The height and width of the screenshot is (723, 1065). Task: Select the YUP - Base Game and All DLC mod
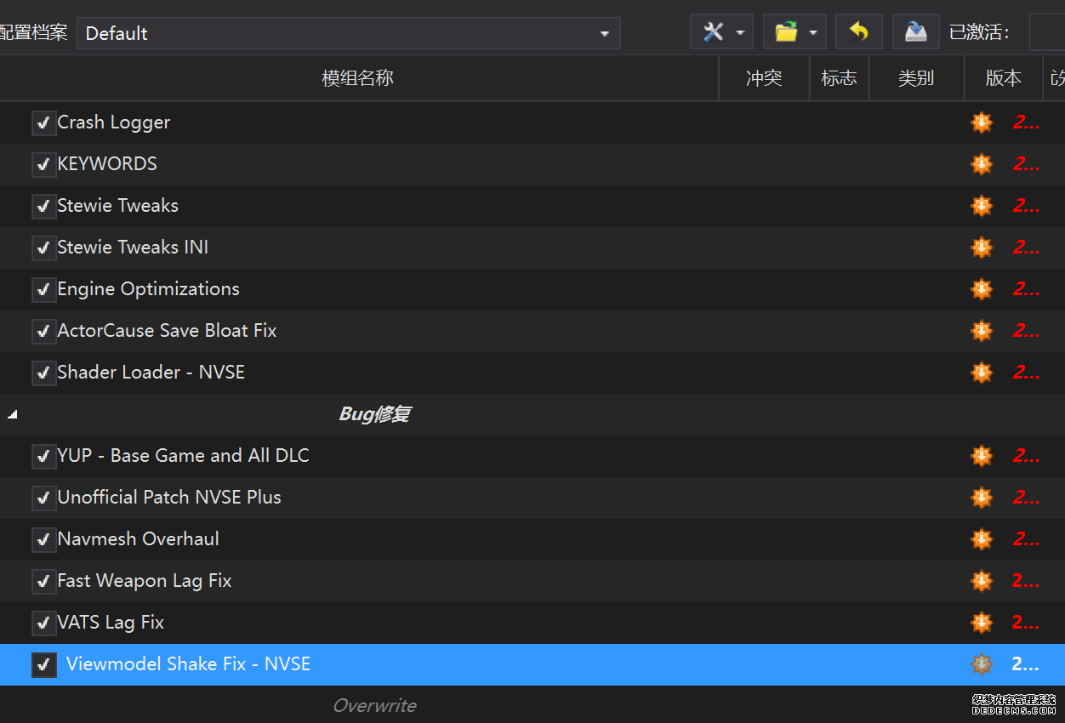(183, 456)
